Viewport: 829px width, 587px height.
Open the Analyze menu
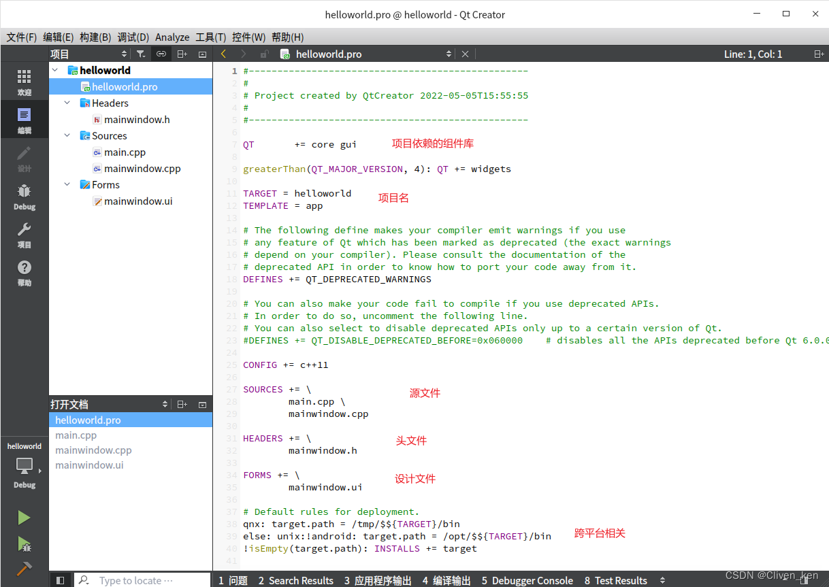click(x=172, y=37)
